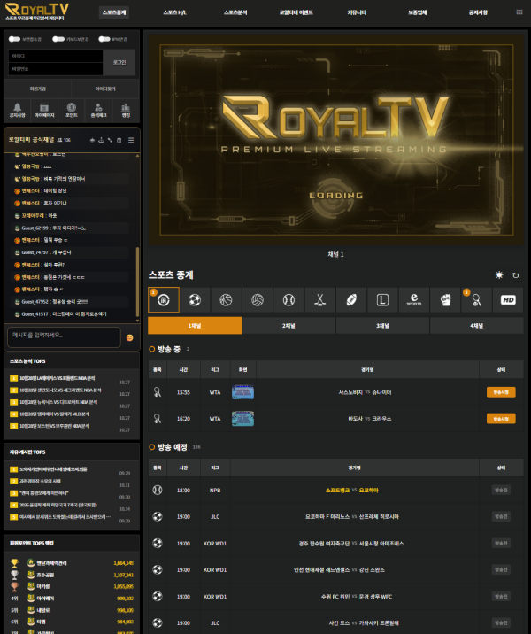Click the 16:20 WTA match thumbnail
The height and width of the screenshot is (634, 531).
point(242,419)
